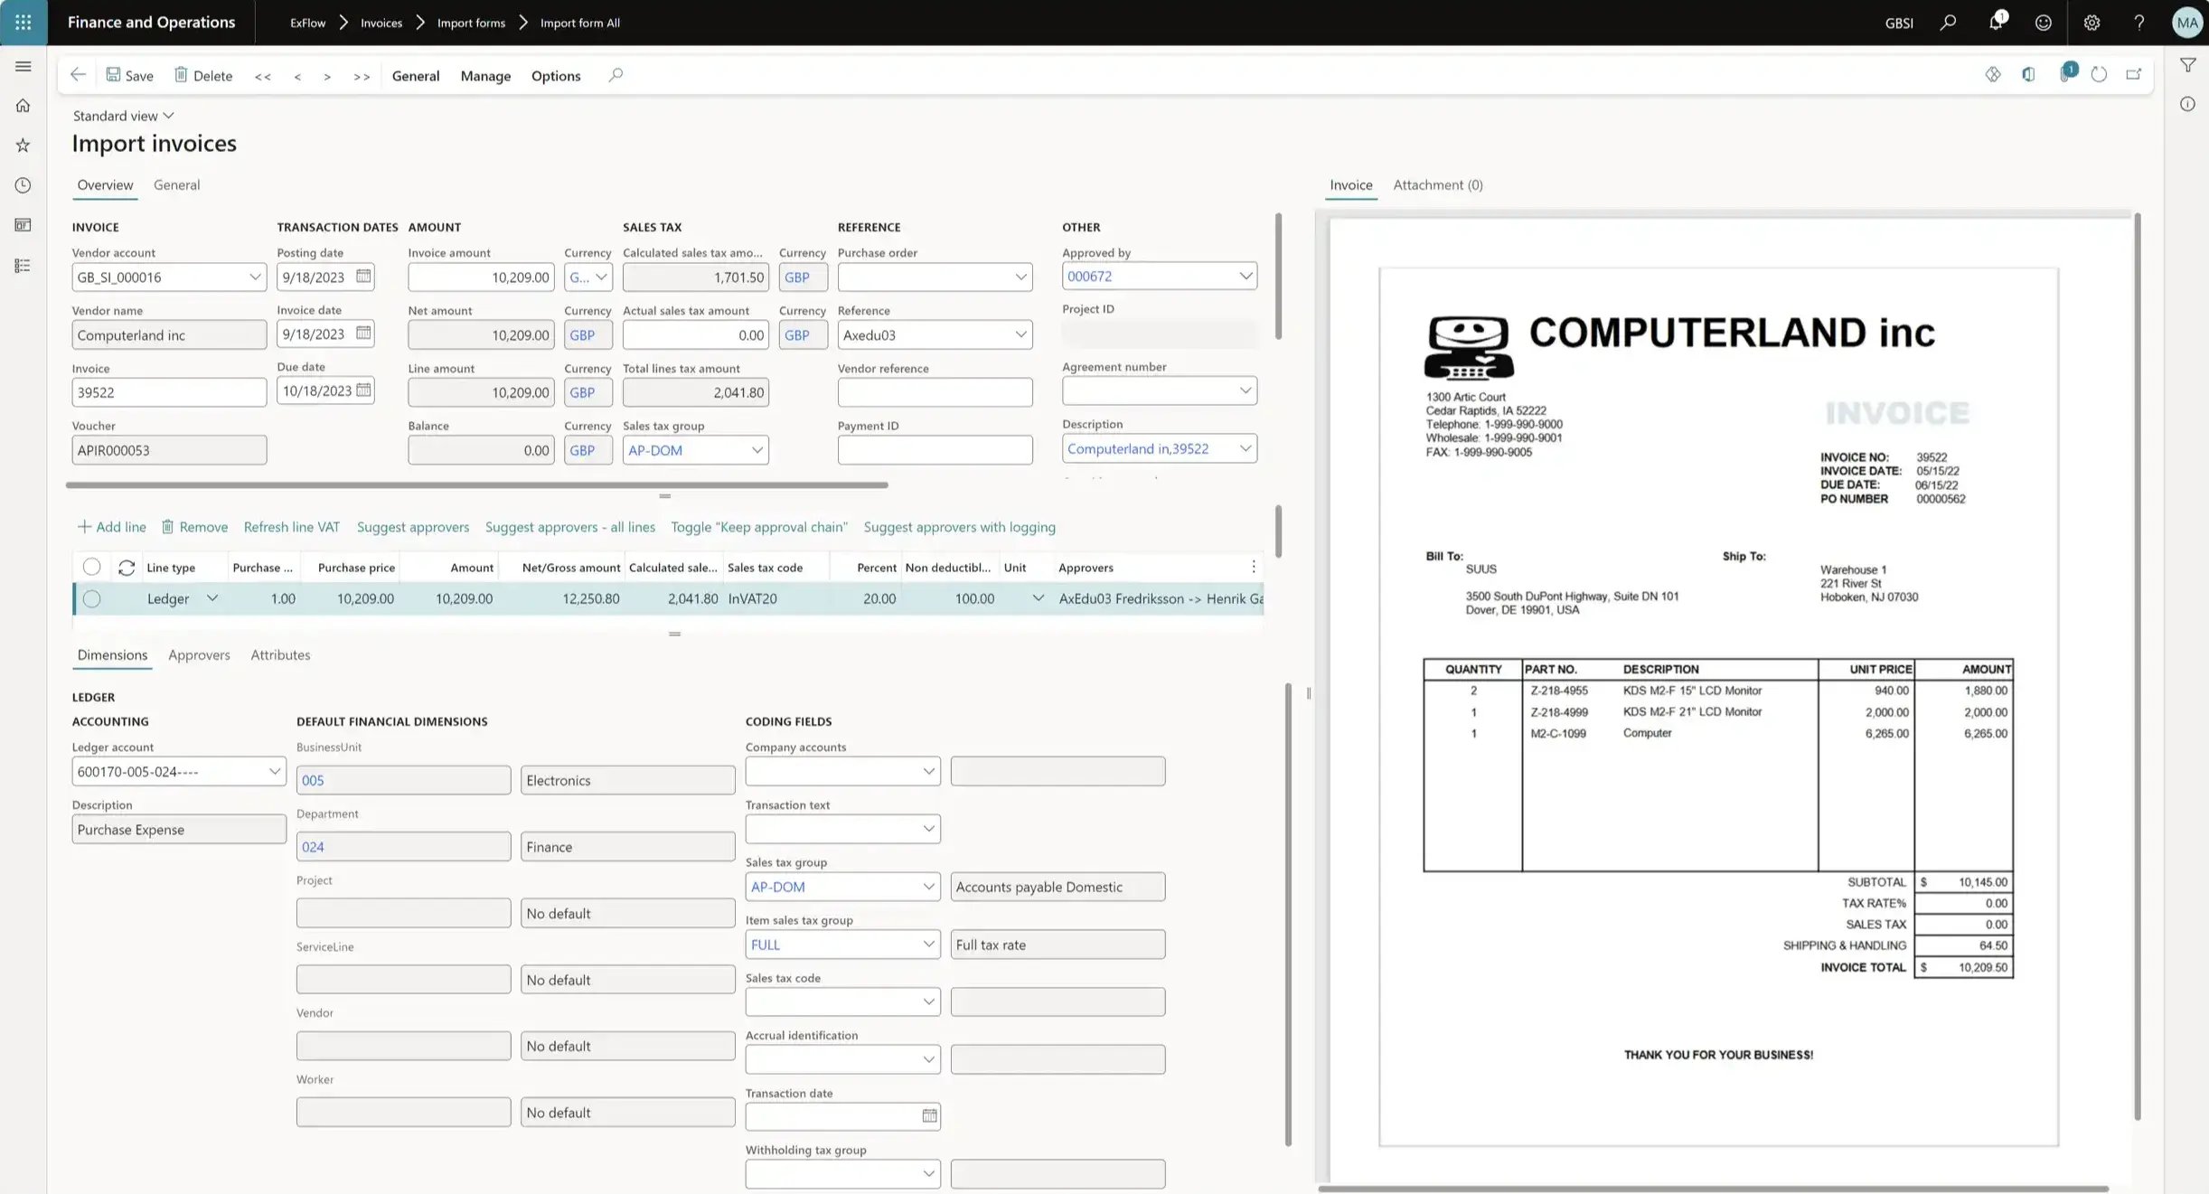Open the Options menu
The height and width of the screenshot is (1194, 2209).
click(555, 76)
